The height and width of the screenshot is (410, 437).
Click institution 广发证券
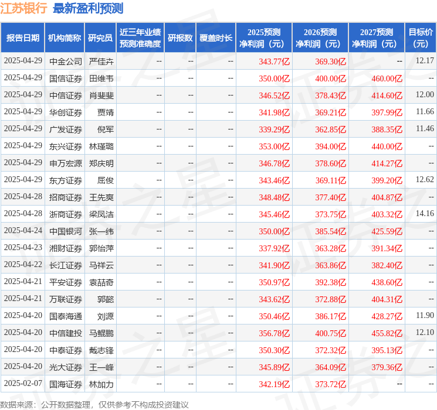coord(66,129)
